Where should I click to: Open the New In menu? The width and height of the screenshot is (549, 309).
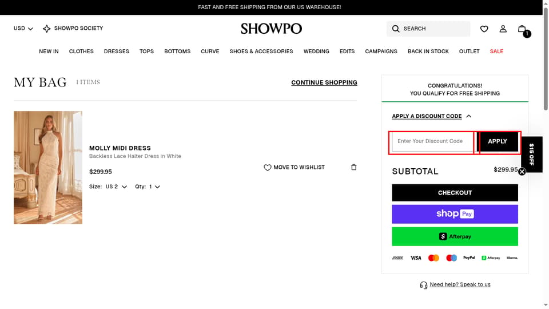(x=49, y=51)
